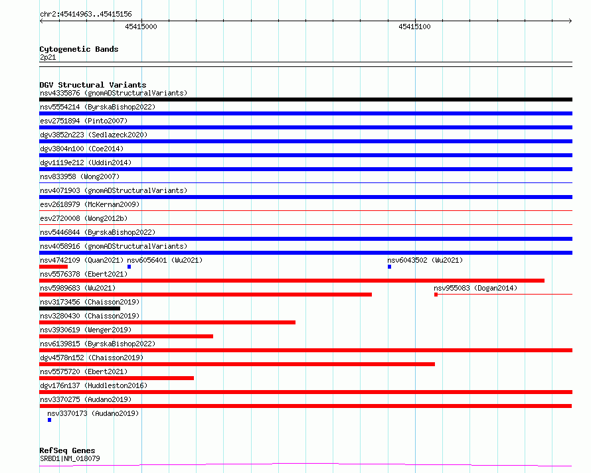The height and width of the screenshot is (473, 591).
Task: Click nsv4742109 (Quan2021) variant label
Action: (82, 260)
